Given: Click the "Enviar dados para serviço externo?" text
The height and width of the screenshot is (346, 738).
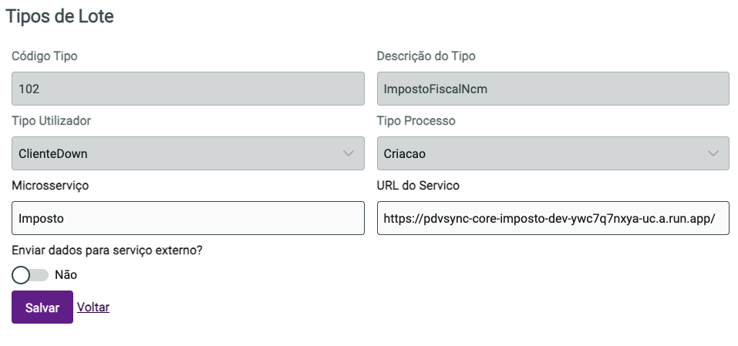Looking at the screenshot, I should (107, 250).
